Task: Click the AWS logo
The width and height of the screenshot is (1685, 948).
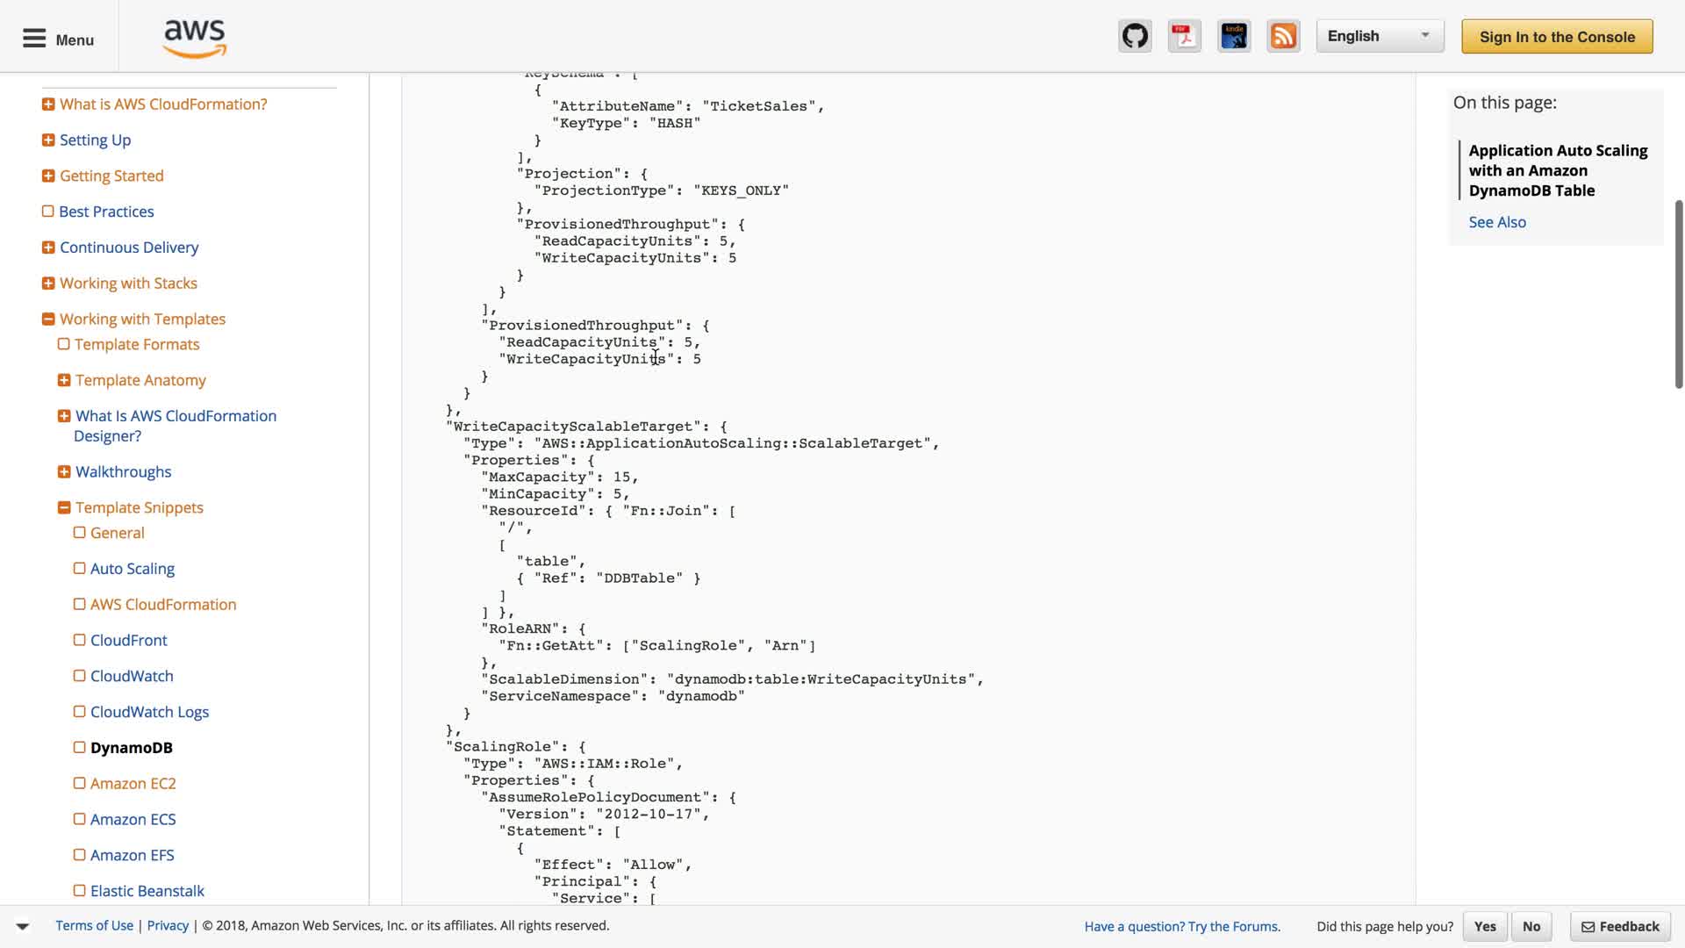Action: coord(195,39)
